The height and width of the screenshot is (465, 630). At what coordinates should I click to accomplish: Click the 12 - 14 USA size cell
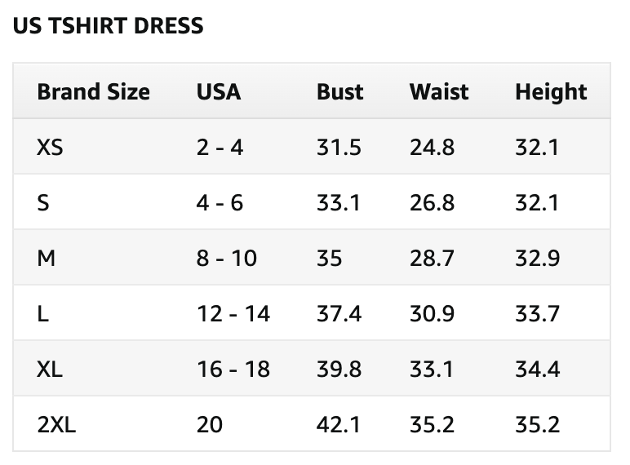coord(233,313)
